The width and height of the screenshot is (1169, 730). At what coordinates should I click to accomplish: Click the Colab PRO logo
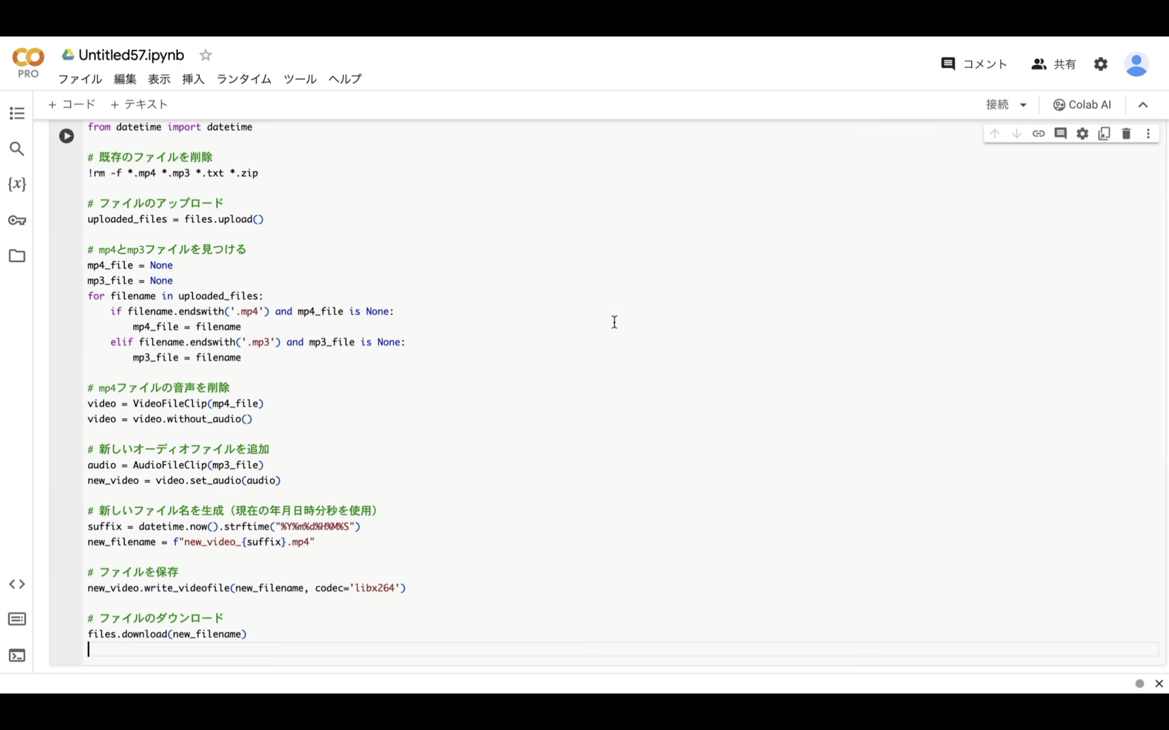(28, 63)
